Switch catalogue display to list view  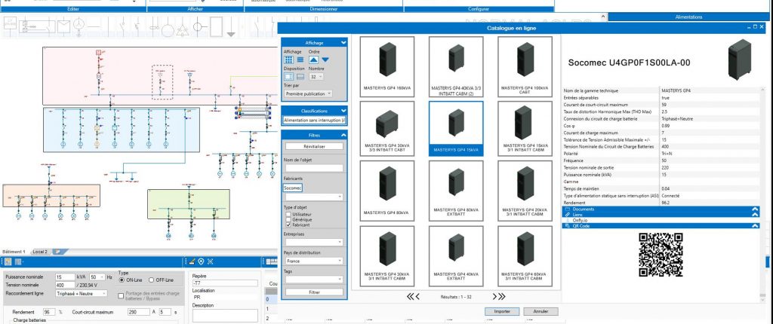(x=300, y=60)
